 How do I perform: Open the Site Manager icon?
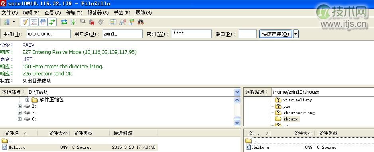pos(6,22)
